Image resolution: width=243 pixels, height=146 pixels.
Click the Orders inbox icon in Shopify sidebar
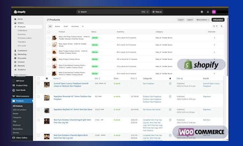tap(15, 23)
